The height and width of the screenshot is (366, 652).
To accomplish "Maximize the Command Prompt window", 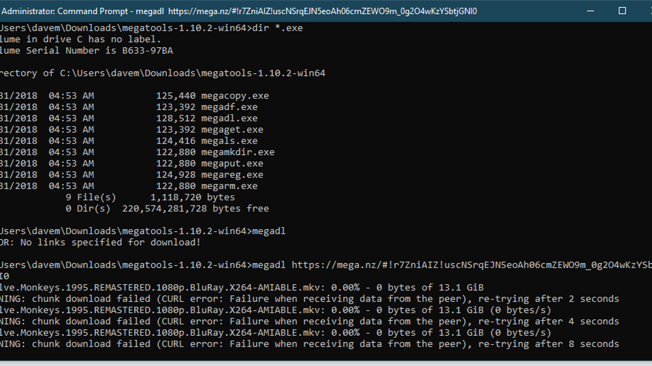I will tap(623, 11).
